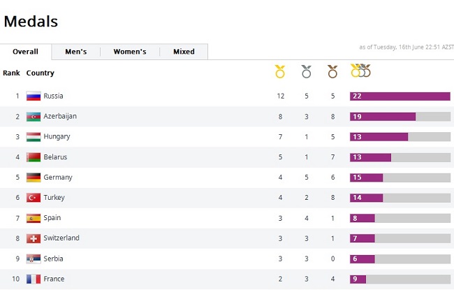This screenshot has height=290, width=454.
Task: Click rank number 10
Action: coord(16,279)
